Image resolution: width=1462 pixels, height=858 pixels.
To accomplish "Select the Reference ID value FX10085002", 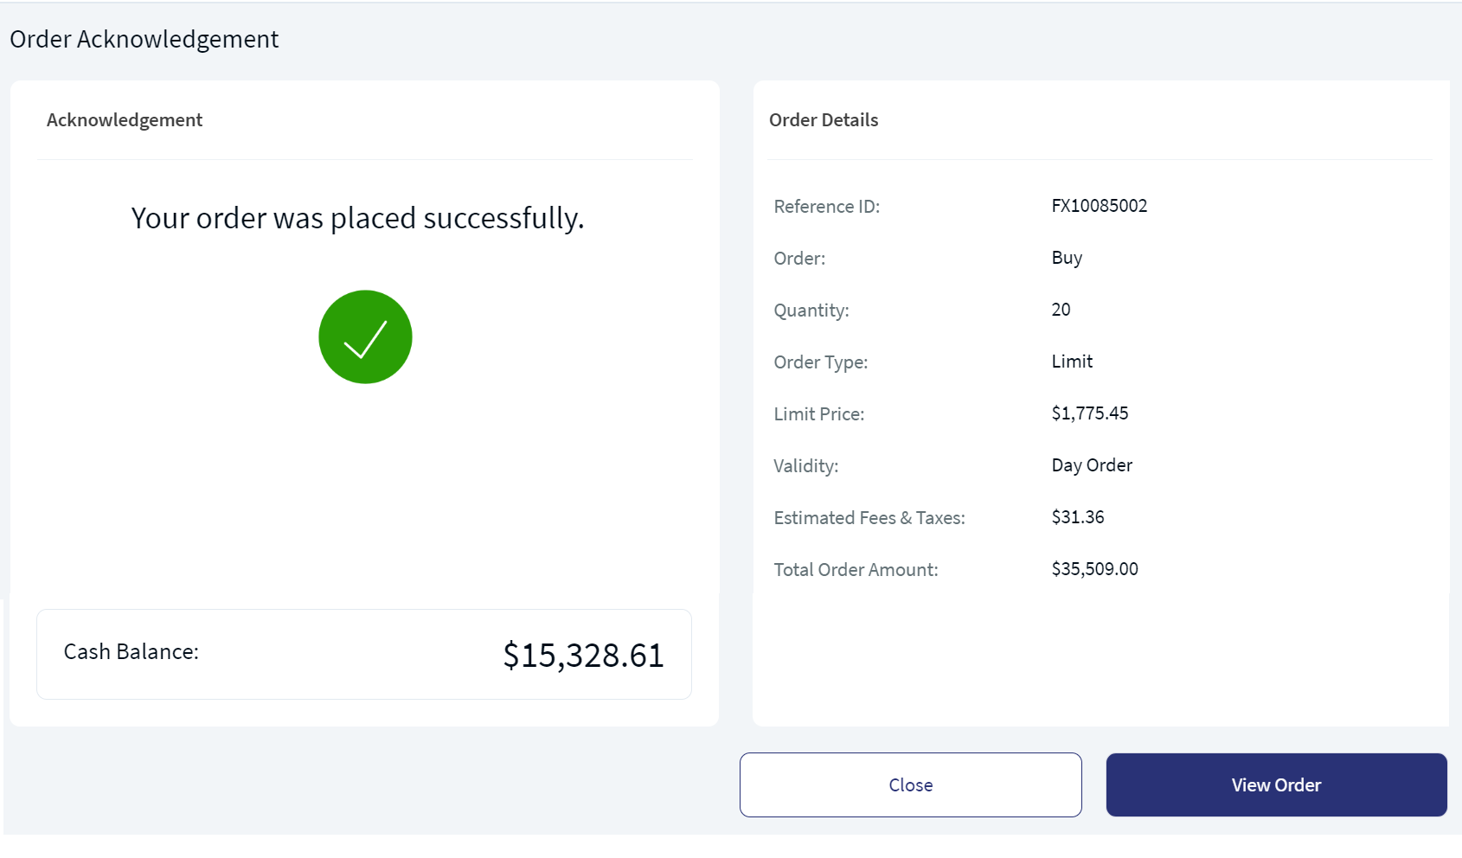I will click(x=1099, y=206).
